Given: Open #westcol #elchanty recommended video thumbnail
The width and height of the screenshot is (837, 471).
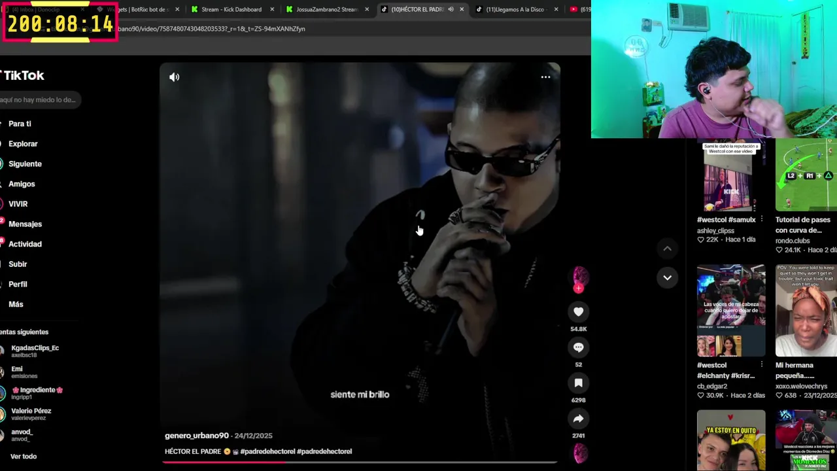Looking at the screenshot, I should point(731,311).
